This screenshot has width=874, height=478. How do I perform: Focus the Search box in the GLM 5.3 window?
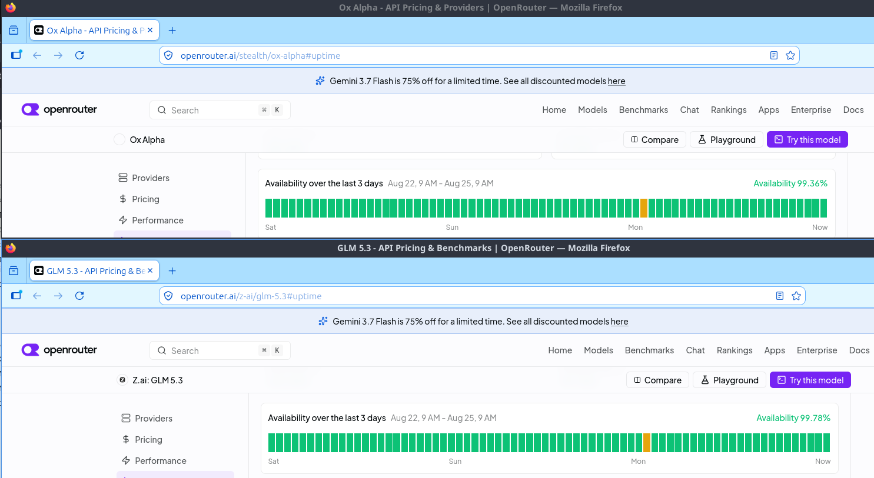point(220,350)
